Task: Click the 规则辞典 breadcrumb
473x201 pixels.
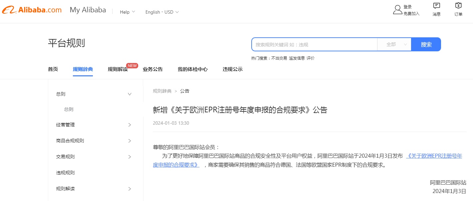Action: [x=162, y=91]
